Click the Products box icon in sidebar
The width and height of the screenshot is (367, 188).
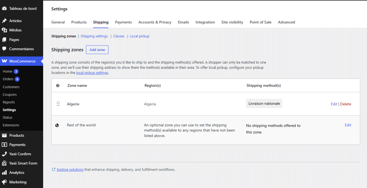tap(4, 135)
